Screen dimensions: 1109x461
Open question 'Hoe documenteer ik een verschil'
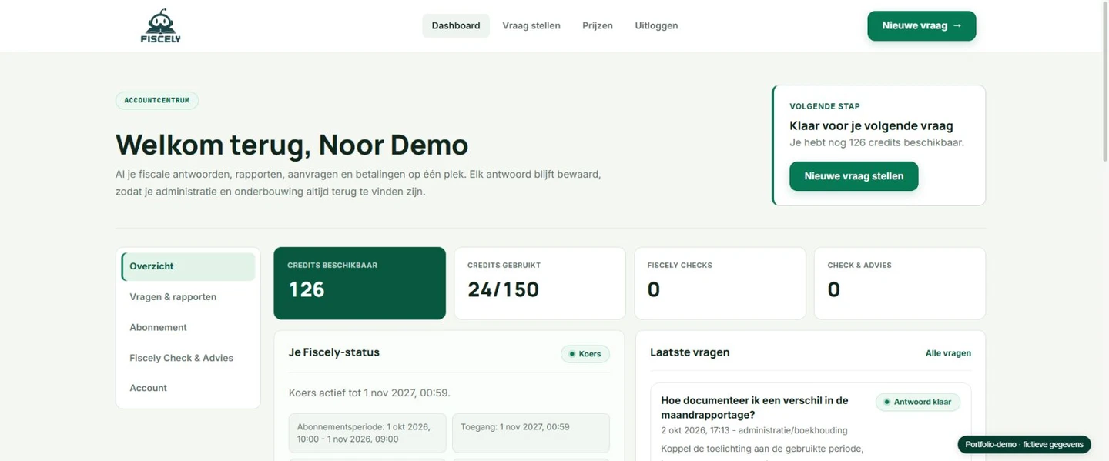pyautogui.click(x=755, y=407)
